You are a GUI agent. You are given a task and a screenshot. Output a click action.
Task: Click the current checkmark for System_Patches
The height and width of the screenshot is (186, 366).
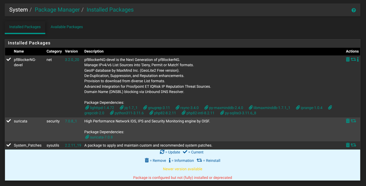coord(9,145)
